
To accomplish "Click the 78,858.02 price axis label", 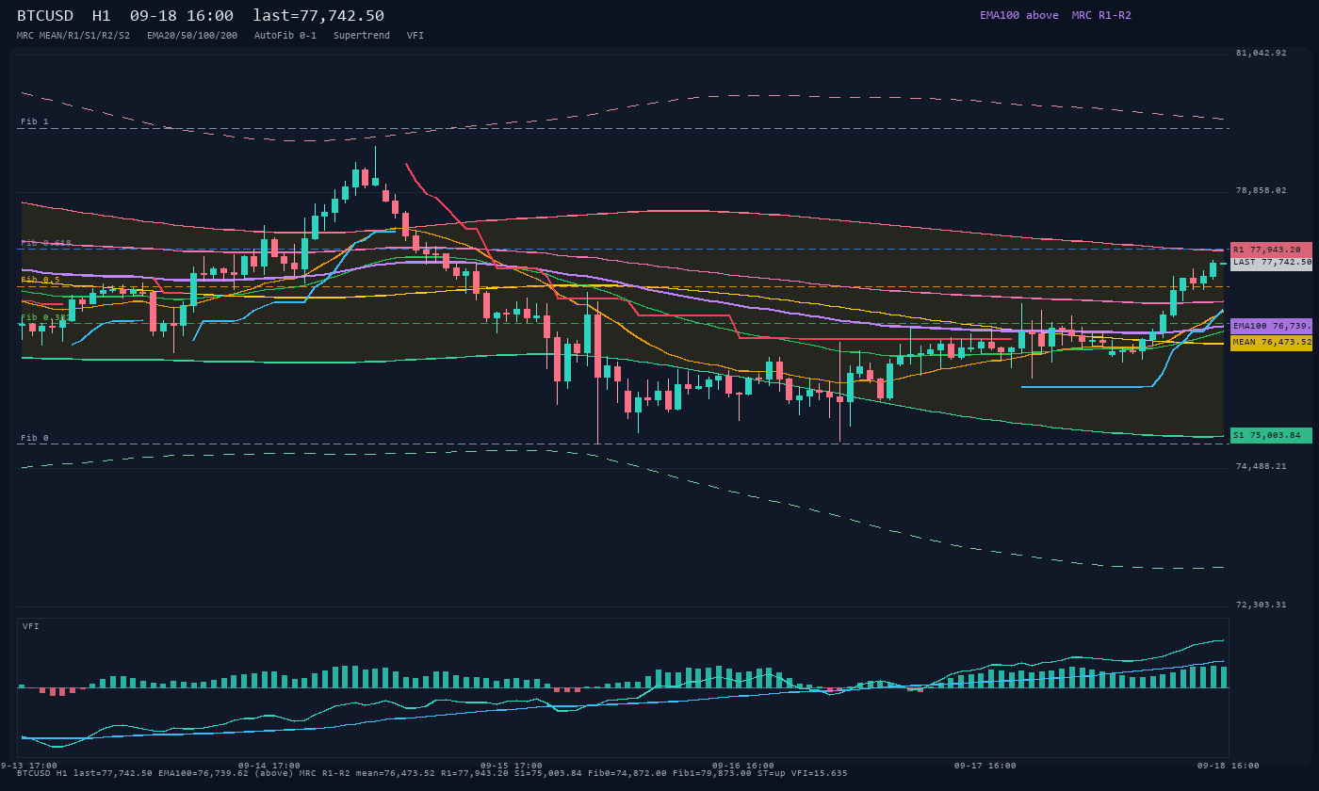I will [x=1261, y=190].
